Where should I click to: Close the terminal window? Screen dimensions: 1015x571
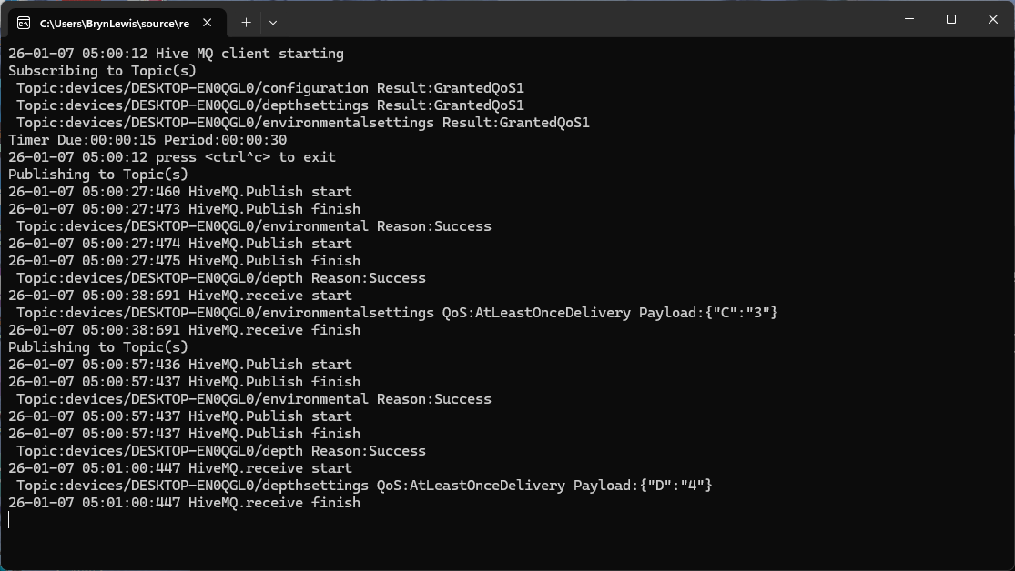coord(993,19)
